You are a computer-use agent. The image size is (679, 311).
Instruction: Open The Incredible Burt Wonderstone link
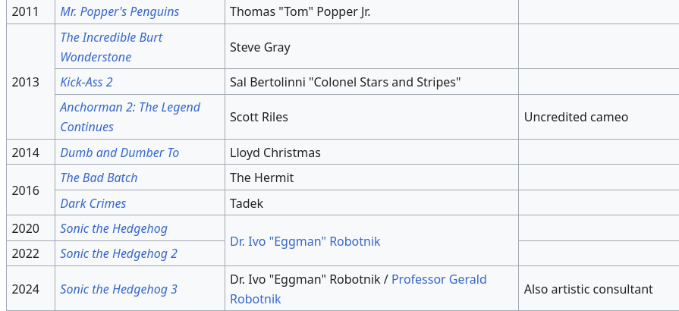112,47
